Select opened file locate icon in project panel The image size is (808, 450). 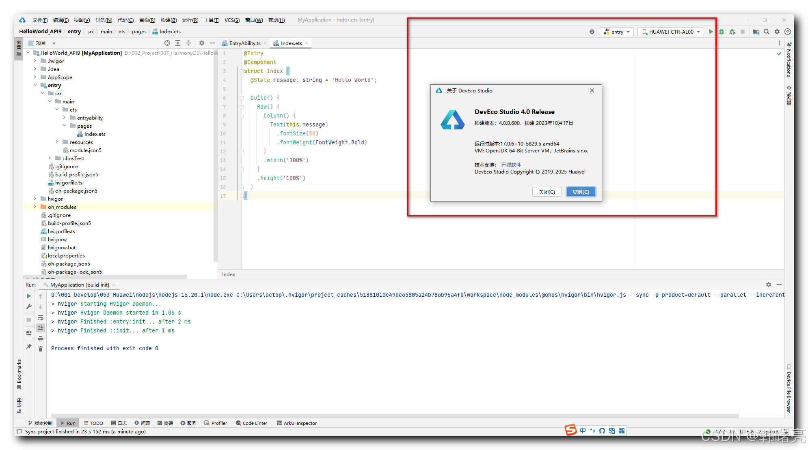coord(167,43)
